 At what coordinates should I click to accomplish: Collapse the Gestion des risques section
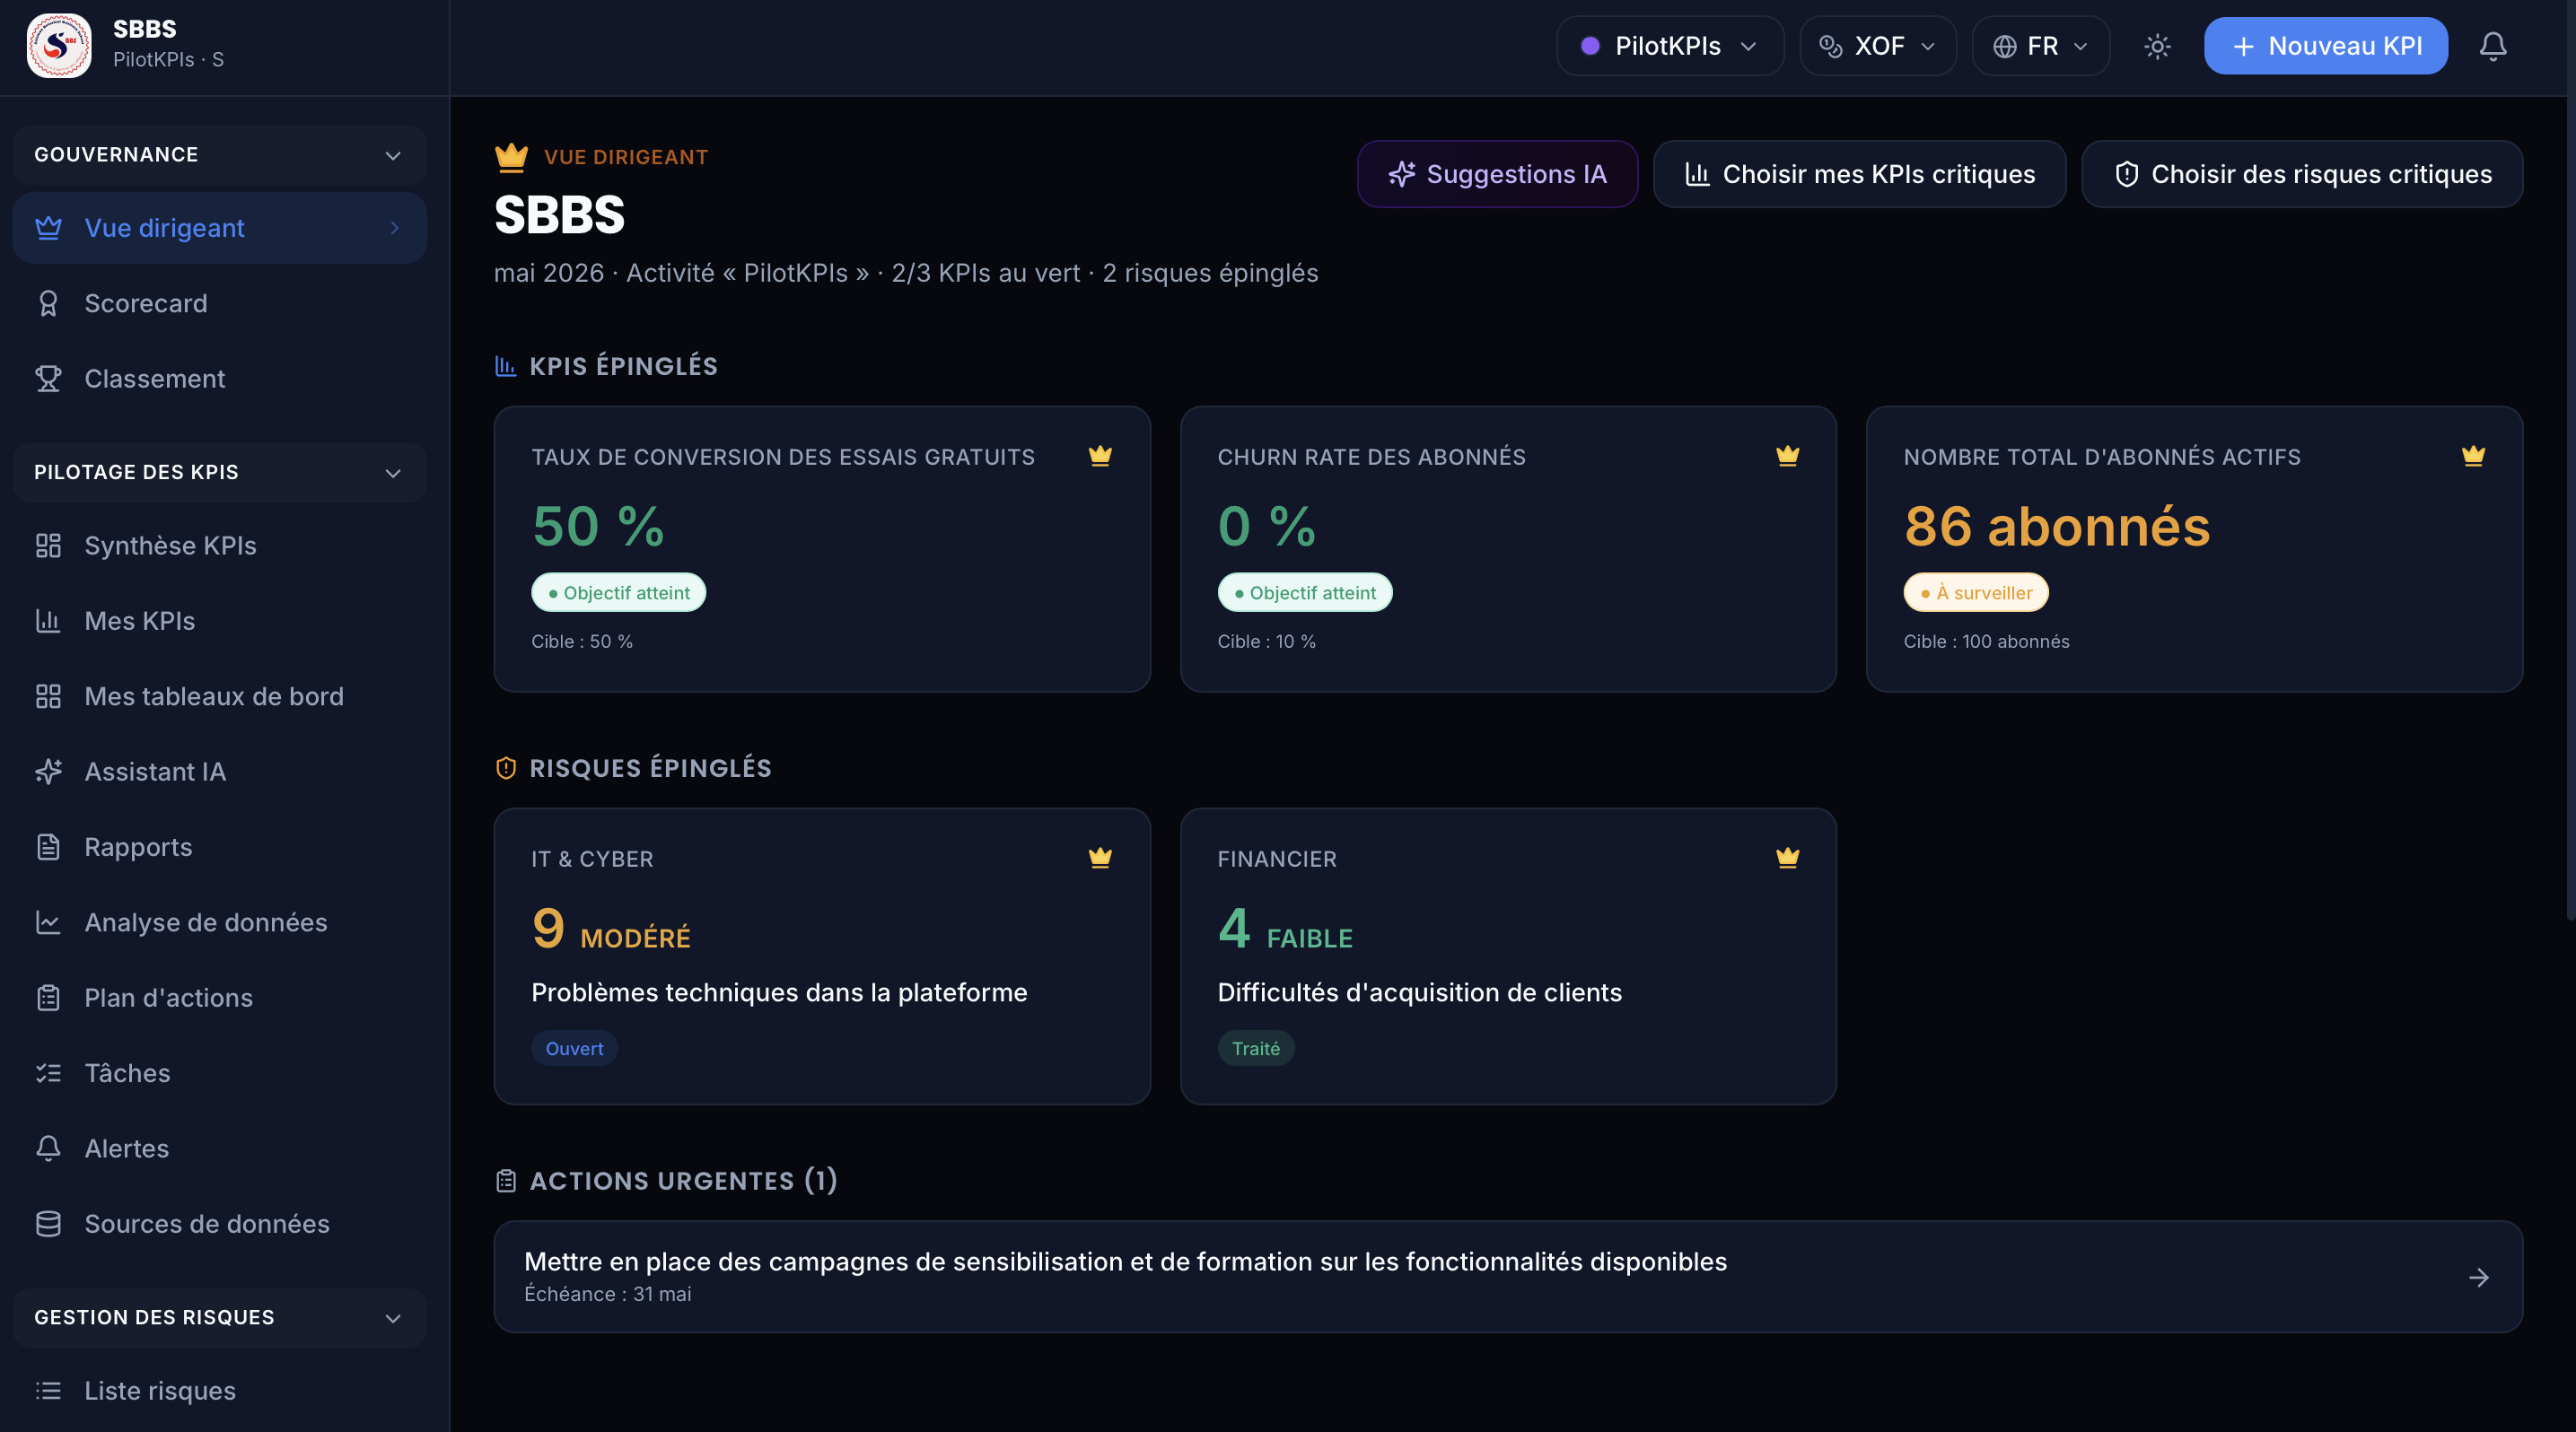[220, 1318]
